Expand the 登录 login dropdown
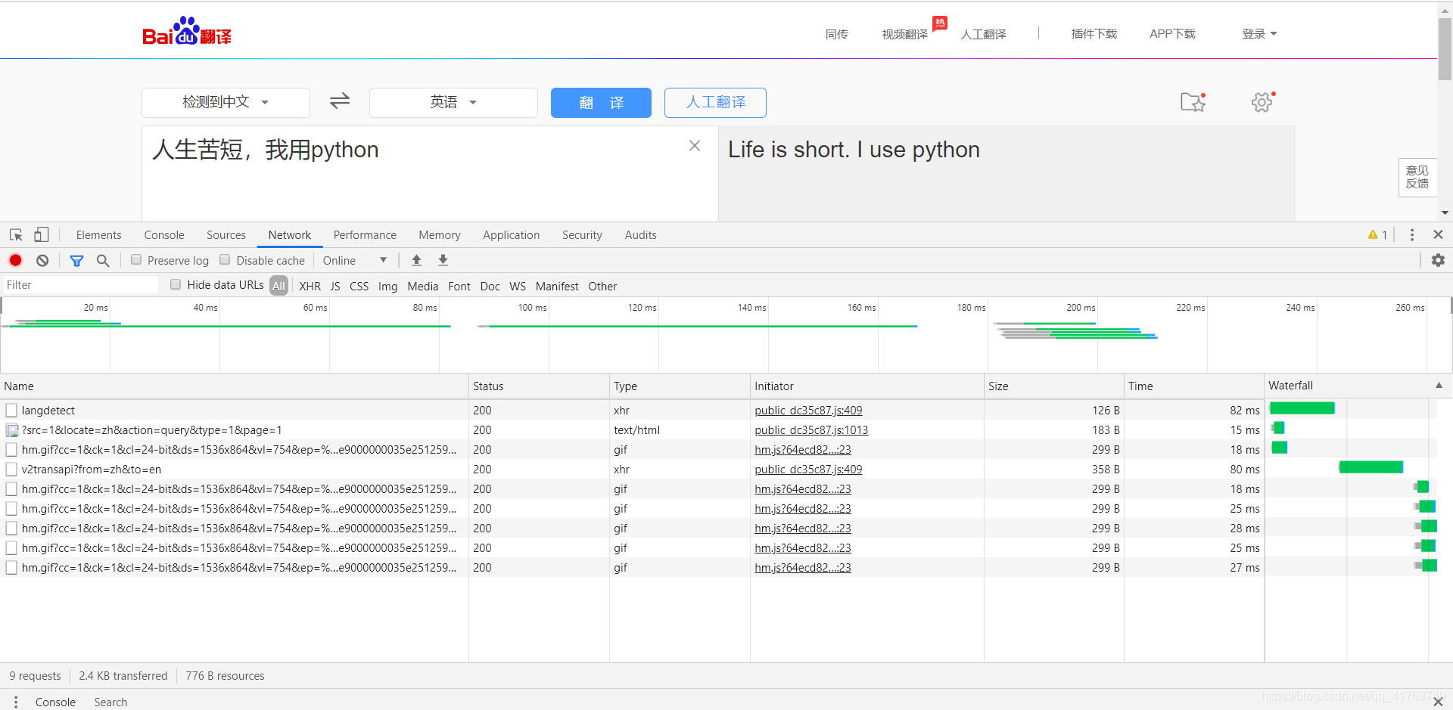Screen dimensions: 1453x710 [x=1259, y=34]
